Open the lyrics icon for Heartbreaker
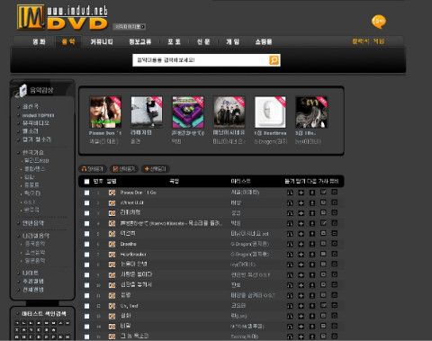The image size is (432, 341). pyautogui.click(x=323, y=254)
